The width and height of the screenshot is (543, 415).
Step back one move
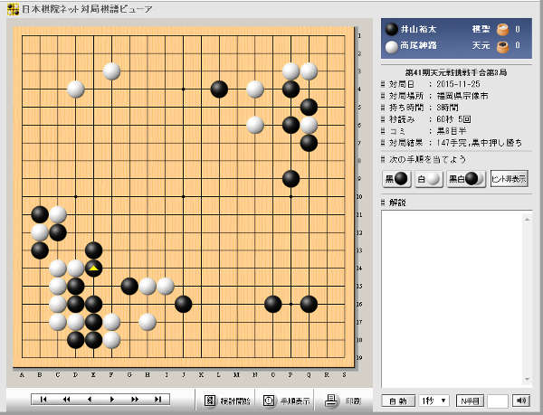click(x=90, y=400)
